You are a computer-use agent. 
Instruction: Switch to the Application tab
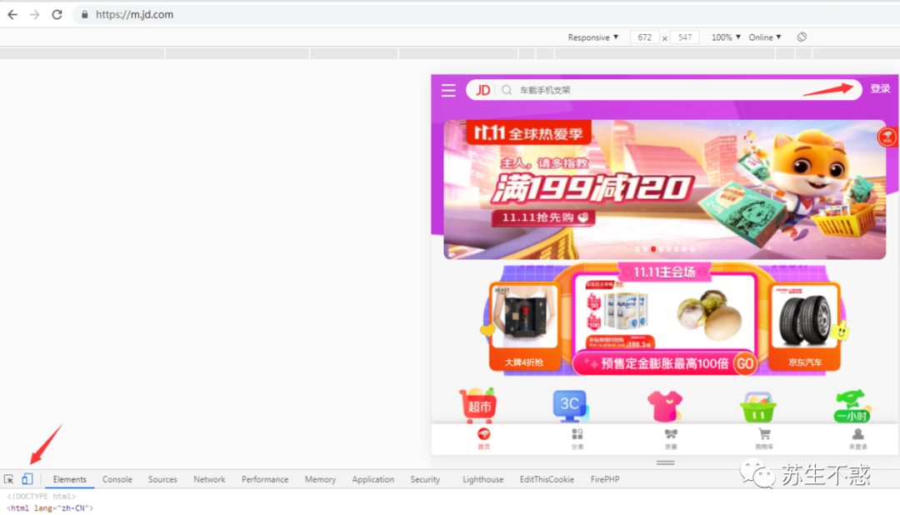372,479
